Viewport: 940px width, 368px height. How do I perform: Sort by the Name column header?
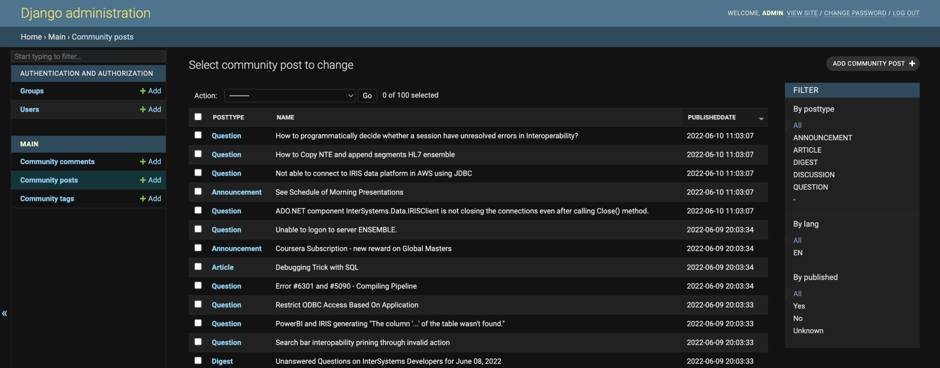pos(286,117)
